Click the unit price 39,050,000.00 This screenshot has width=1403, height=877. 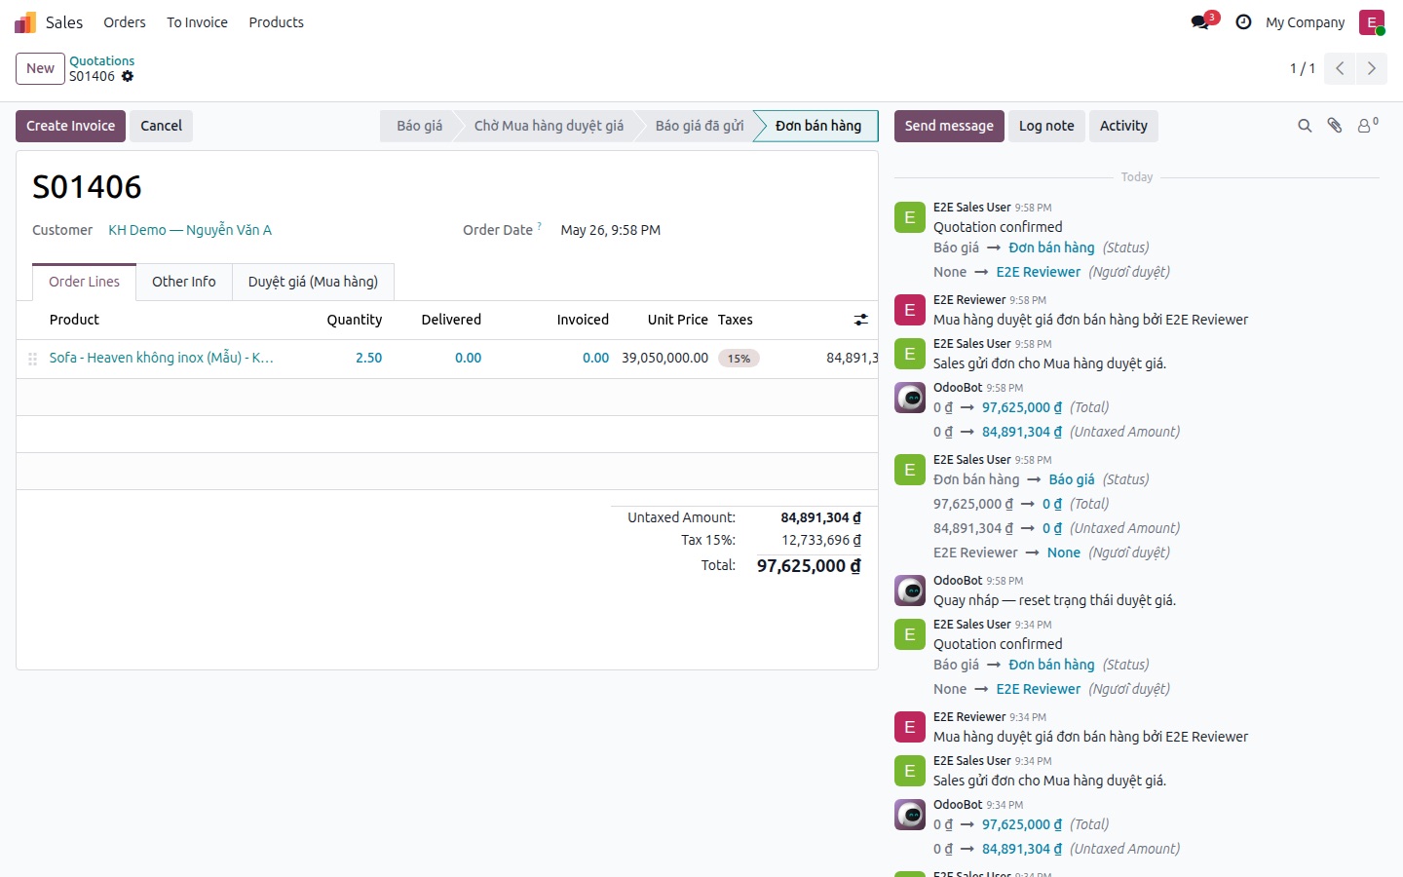pyautogui.click(x=665, y=358)
